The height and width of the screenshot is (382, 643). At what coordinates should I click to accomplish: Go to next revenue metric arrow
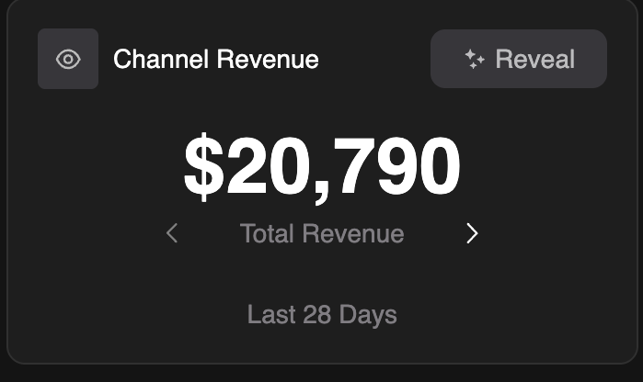(472, 234)
